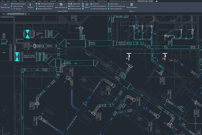Choose Prendre un cliché

pyautogui.click(x=75, y=6)
